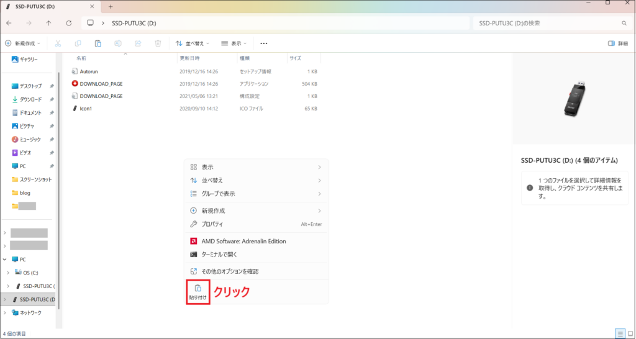Click the cut scissors icon in toolbar
Viewport: 636px width, 339px height.
(x=58, y=43)
